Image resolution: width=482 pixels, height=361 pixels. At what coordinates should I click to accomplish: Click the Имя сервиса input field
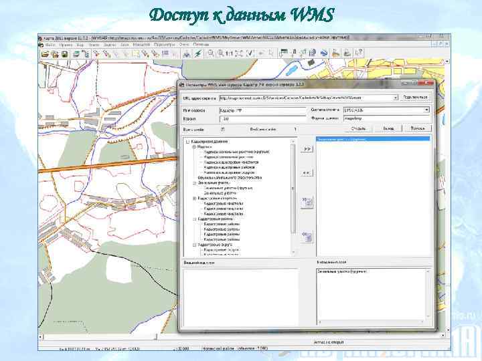(263, 110)
